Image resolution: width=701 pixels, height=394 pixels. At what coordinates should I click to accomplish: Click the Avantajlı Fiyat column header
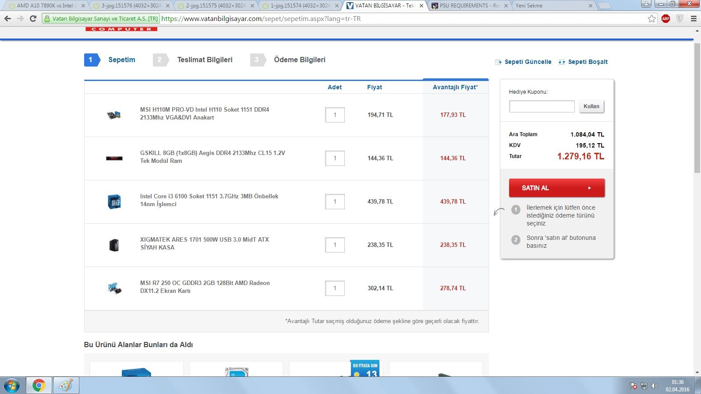455,87
